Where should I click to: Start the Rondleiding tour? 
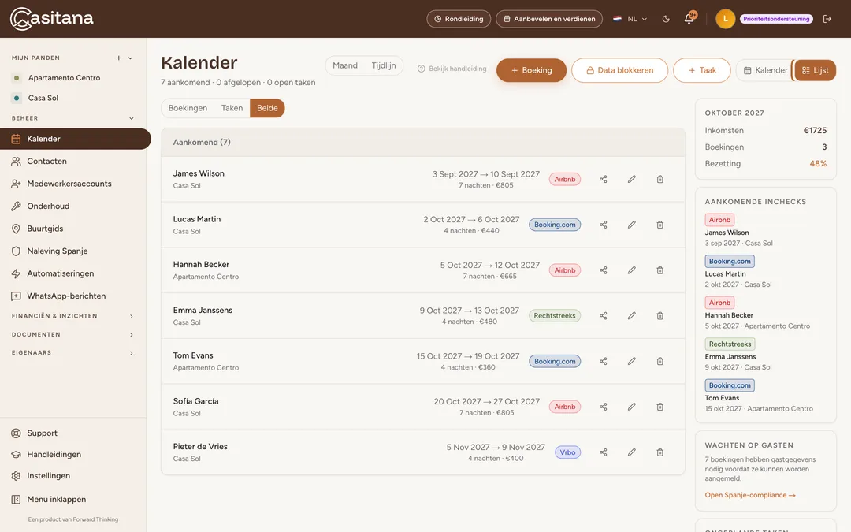[x=459, y=19]
